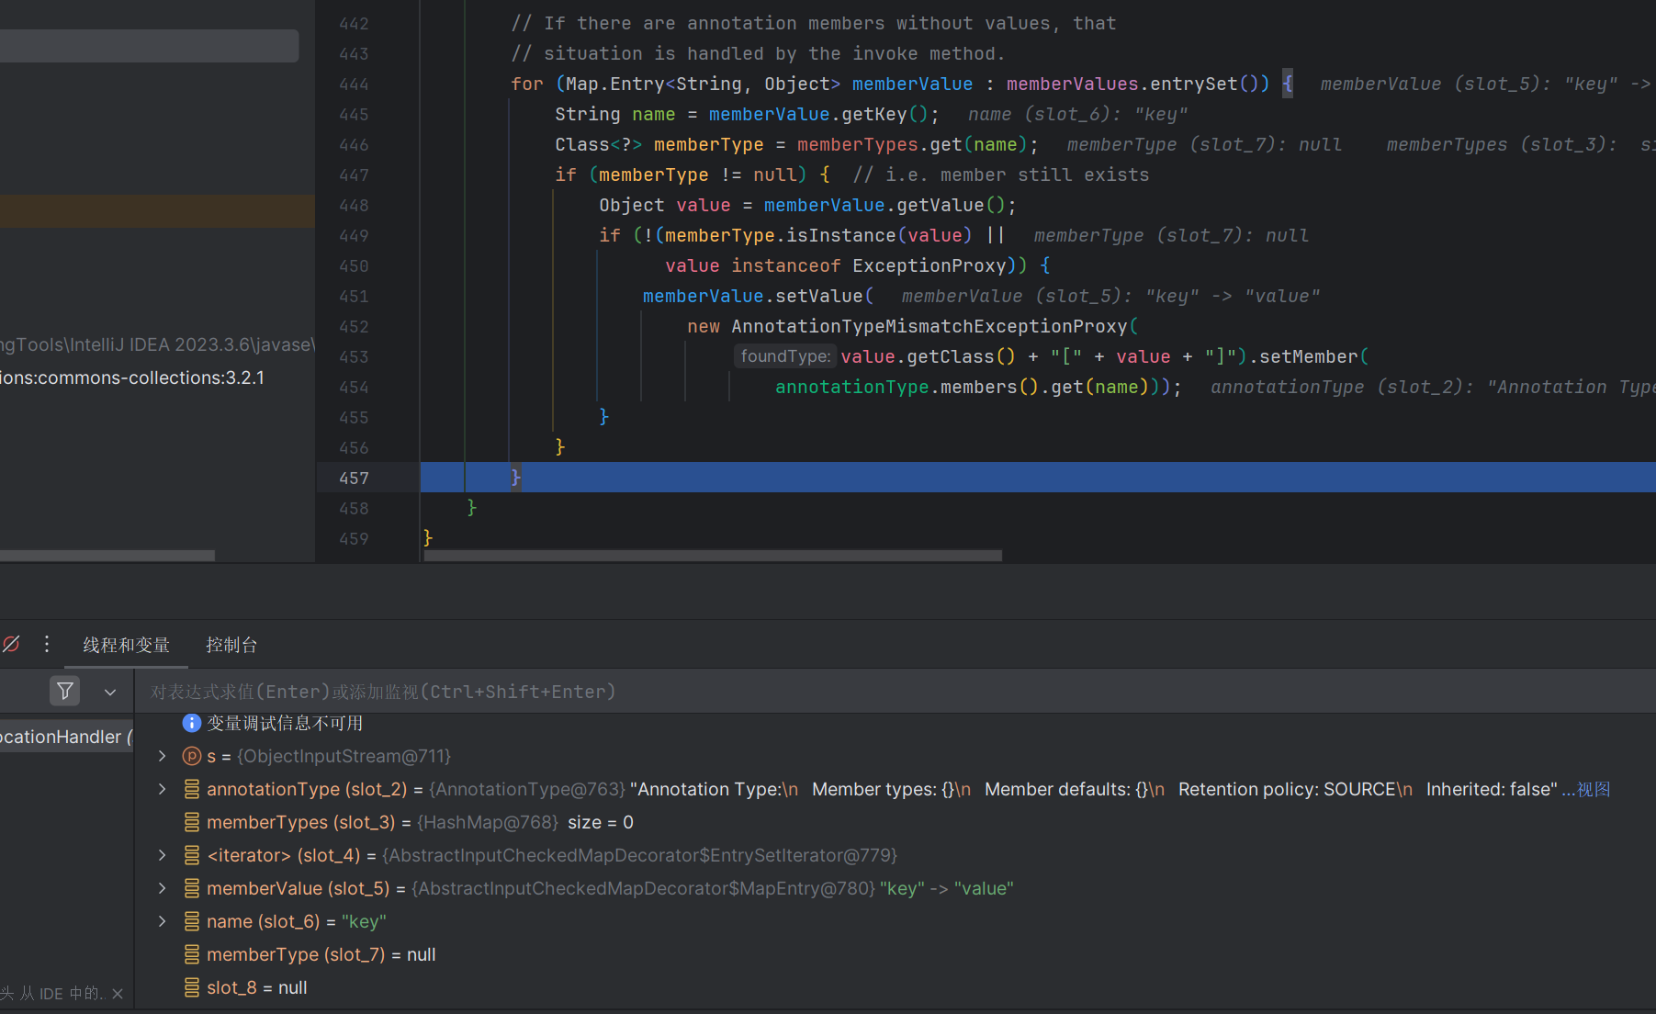The image size is (1656, 1014).
Task: Click the memberType (slot_7) variable icon
Action: click(192, 954)
